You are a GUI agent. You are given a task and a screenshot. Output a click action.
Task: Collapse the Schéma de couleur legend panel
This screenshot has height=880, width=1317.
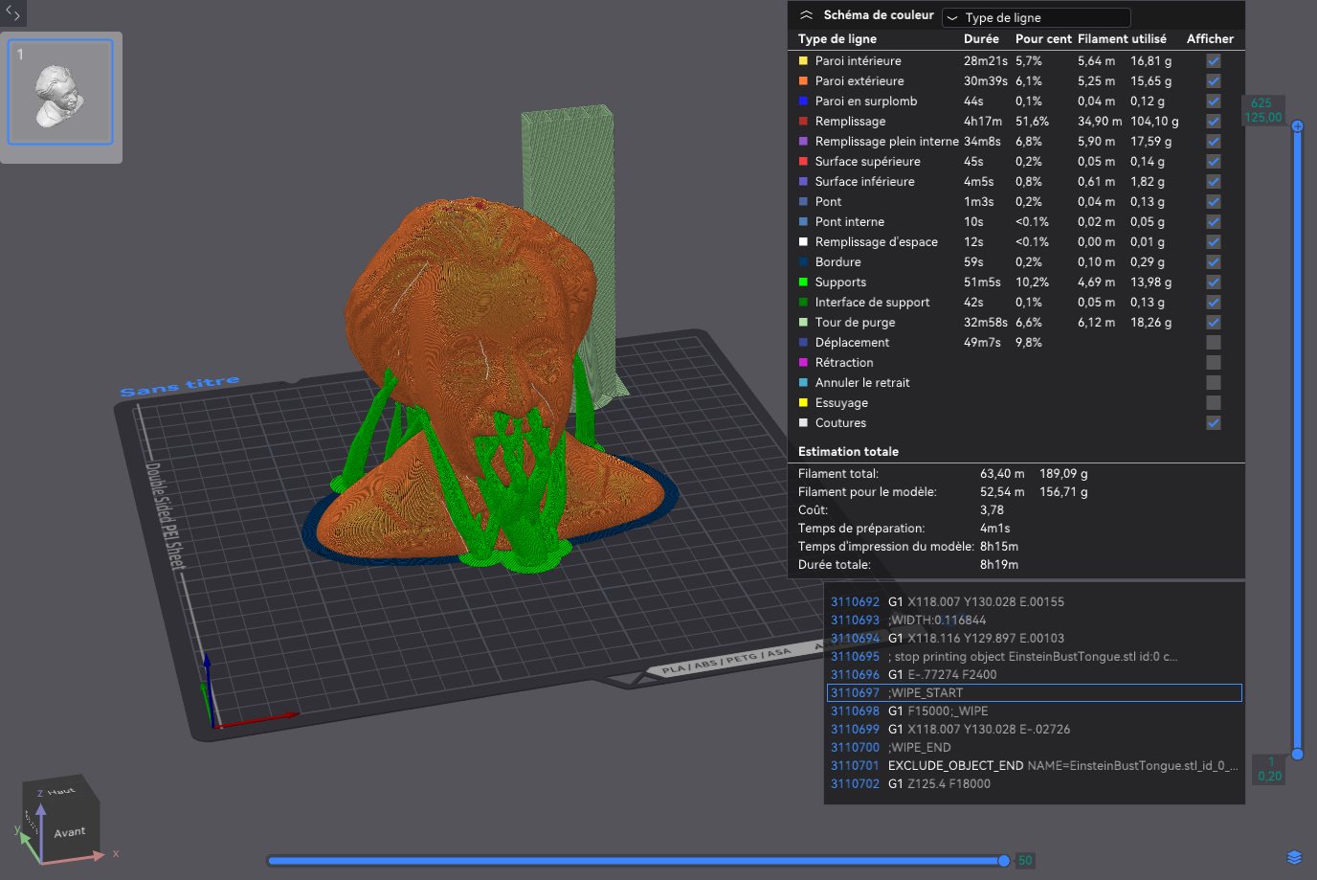coord(806,15)
